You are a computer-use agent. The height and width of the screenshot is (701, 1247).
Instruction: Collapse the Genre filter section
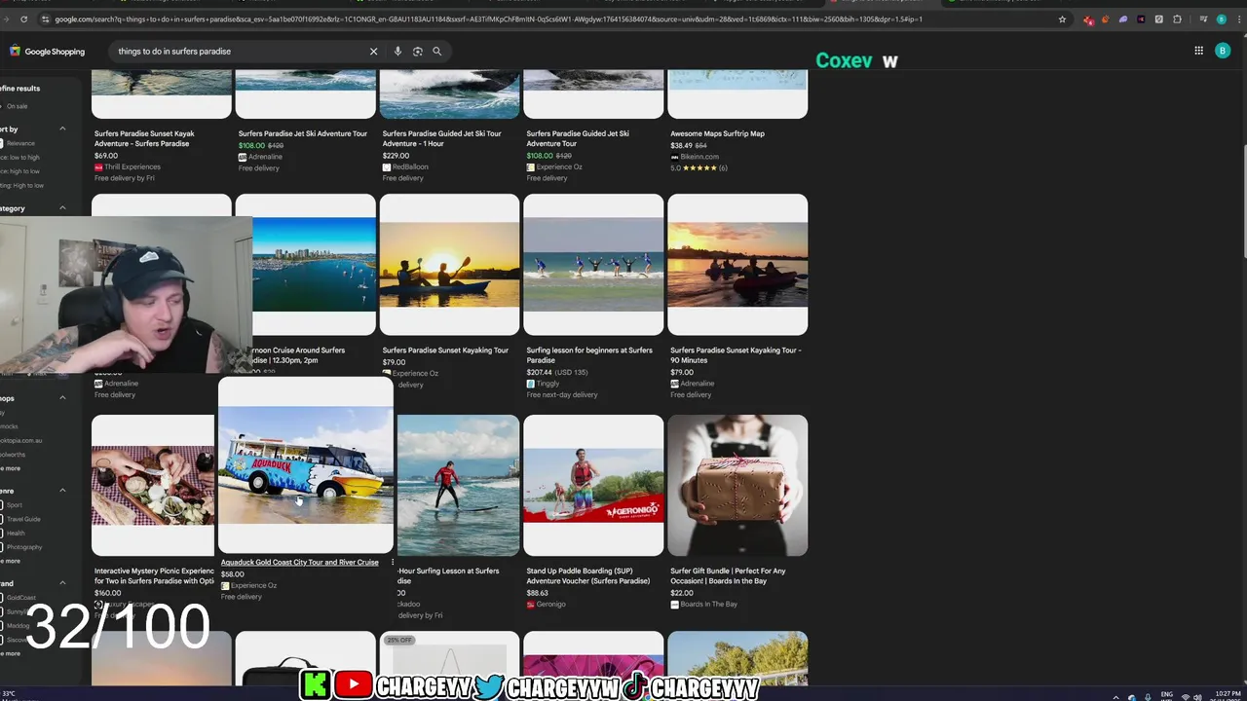pyautogui.click(x=62, y=491)
